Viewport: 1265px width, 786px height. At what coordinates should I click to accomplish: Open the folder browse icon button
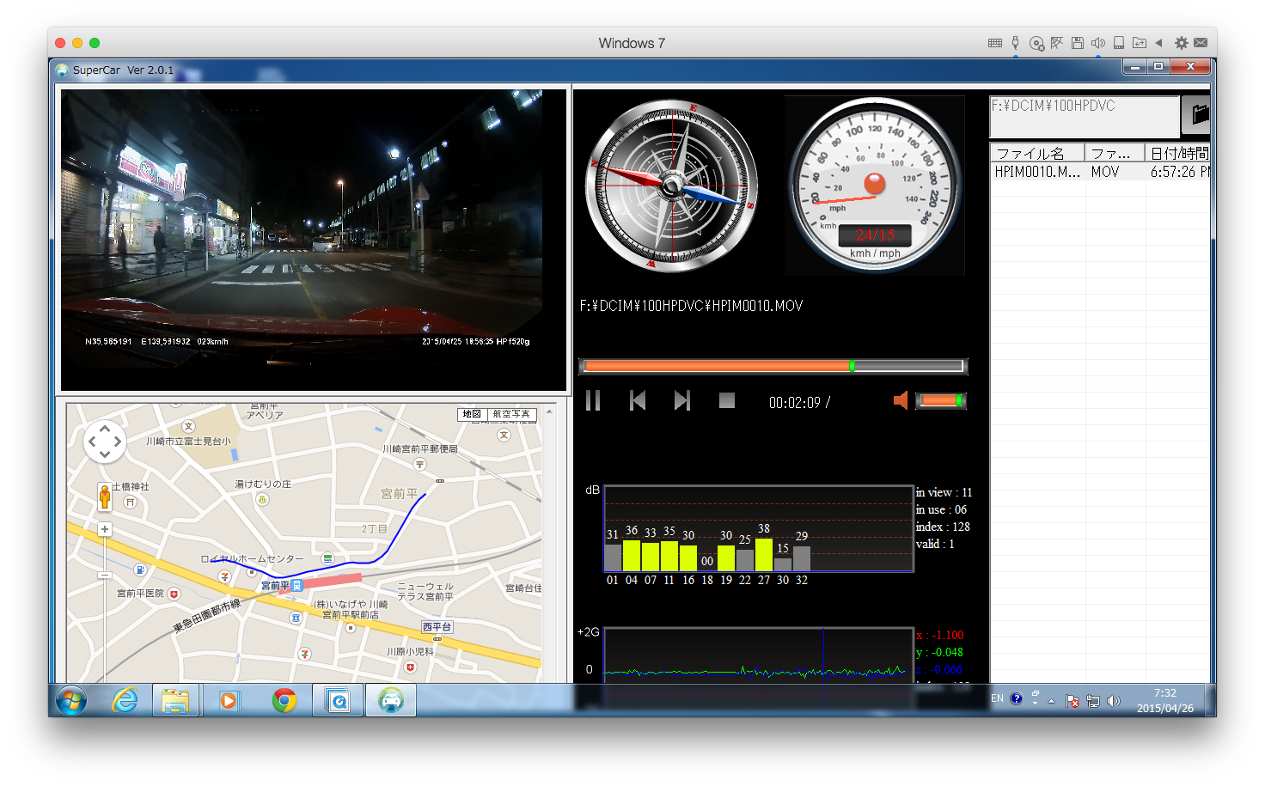tap(1198, 114)
